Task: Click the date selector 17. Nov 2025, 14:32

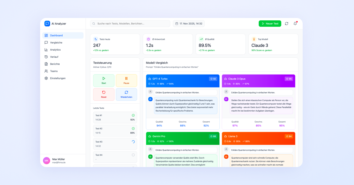Action: pyautogui.click(x=189, y=24)
